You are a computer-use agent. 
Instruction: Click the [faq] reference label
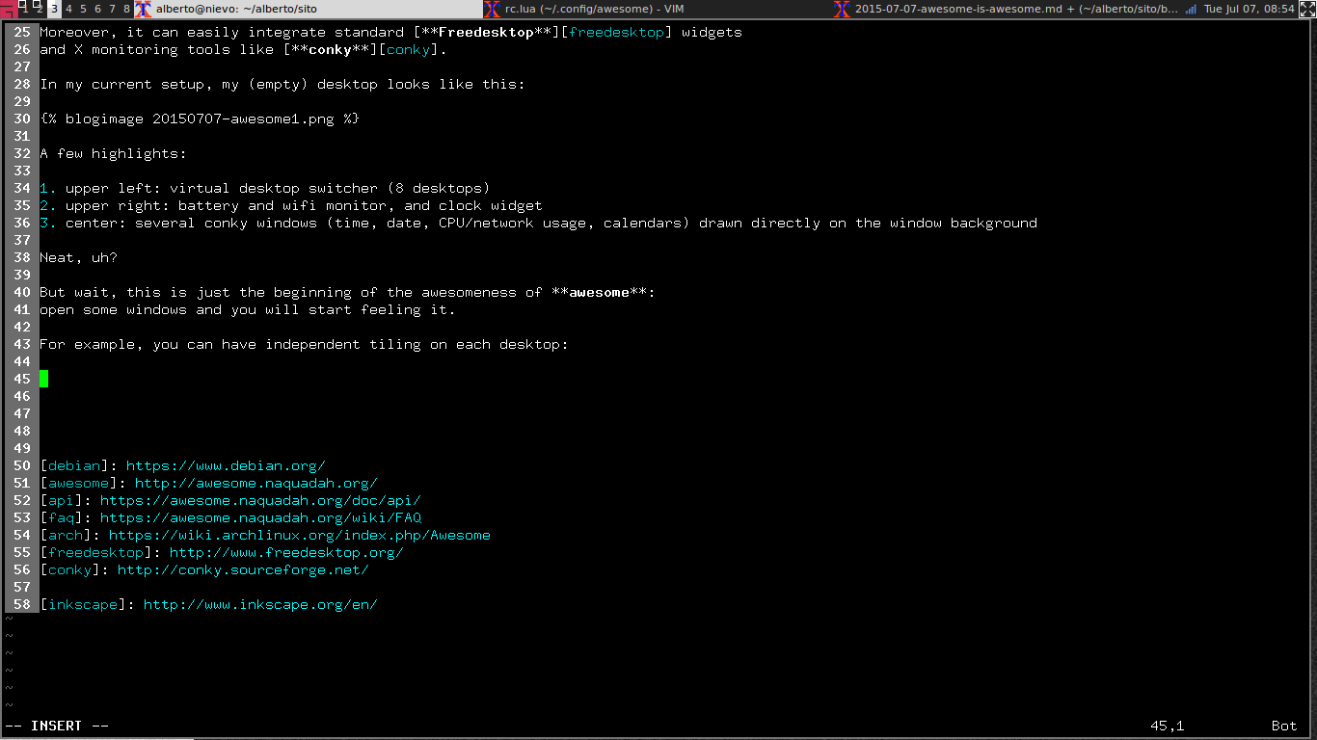61,517
